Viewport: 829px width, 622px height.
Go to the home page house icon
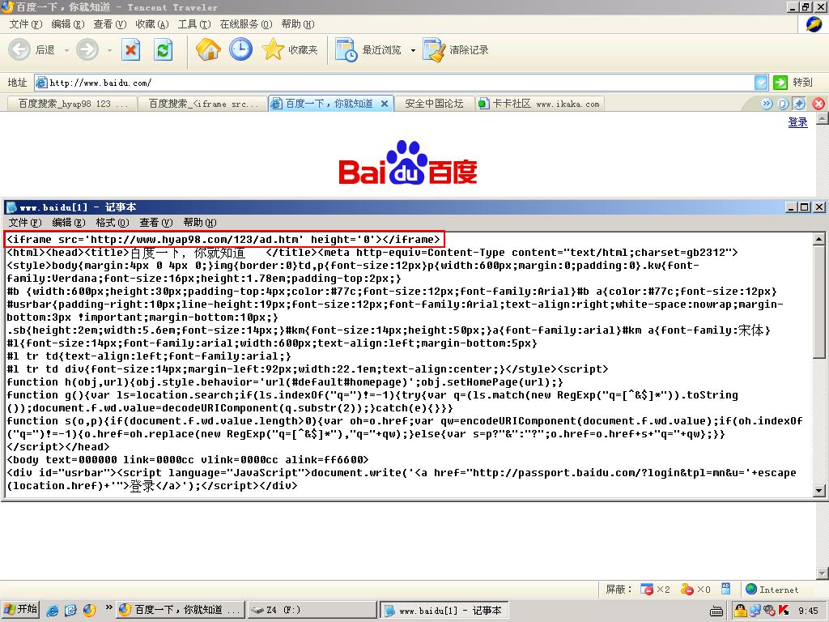[x=208, y=49]
